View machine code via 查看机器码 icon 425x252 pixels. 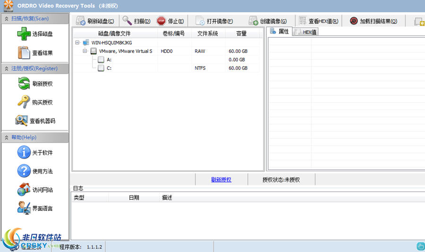pyautogui.click(x=21, y=121)
